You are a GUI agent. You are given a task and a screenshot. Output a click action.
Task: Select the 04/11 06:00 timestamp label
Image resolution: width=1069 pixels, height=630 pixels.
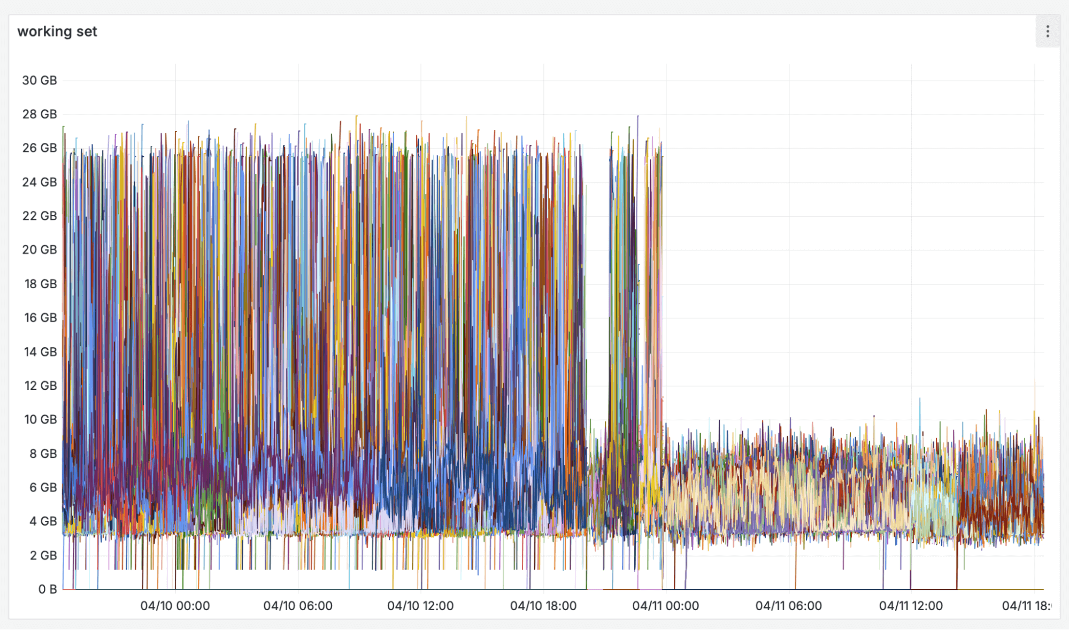point(789,606)
